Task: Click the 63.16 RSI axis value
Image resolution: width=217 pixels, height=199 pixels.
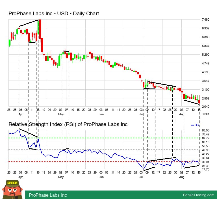Action: [205, 142]
